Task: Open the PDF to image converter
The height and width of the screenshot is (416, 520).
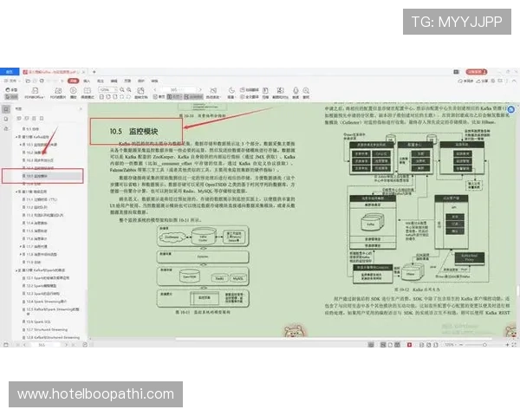Action: tap(58, 94)
